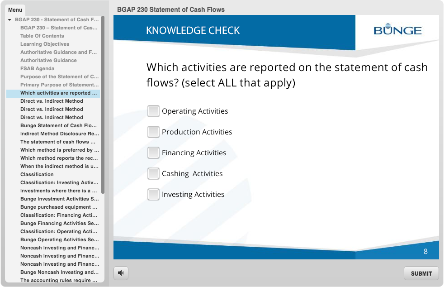
Task: Click the menu panel vertical scrollbar
Action: [x=103, y=104]
